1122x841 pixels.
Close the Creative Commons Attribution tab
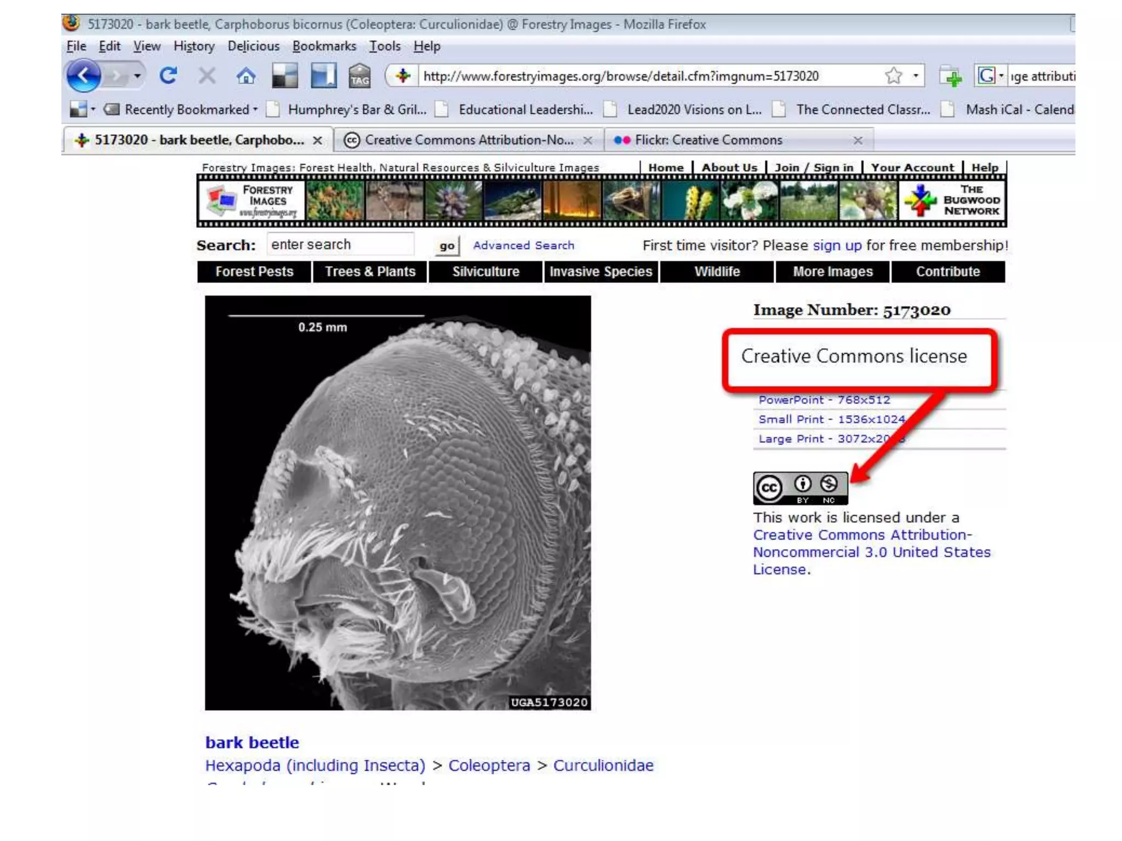(587, 140)
